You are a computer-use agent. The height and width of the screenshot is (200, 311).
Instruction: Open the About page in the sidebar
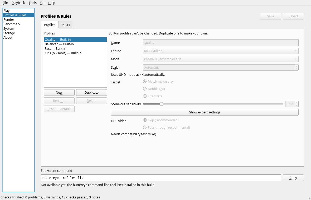coord(18,37)
